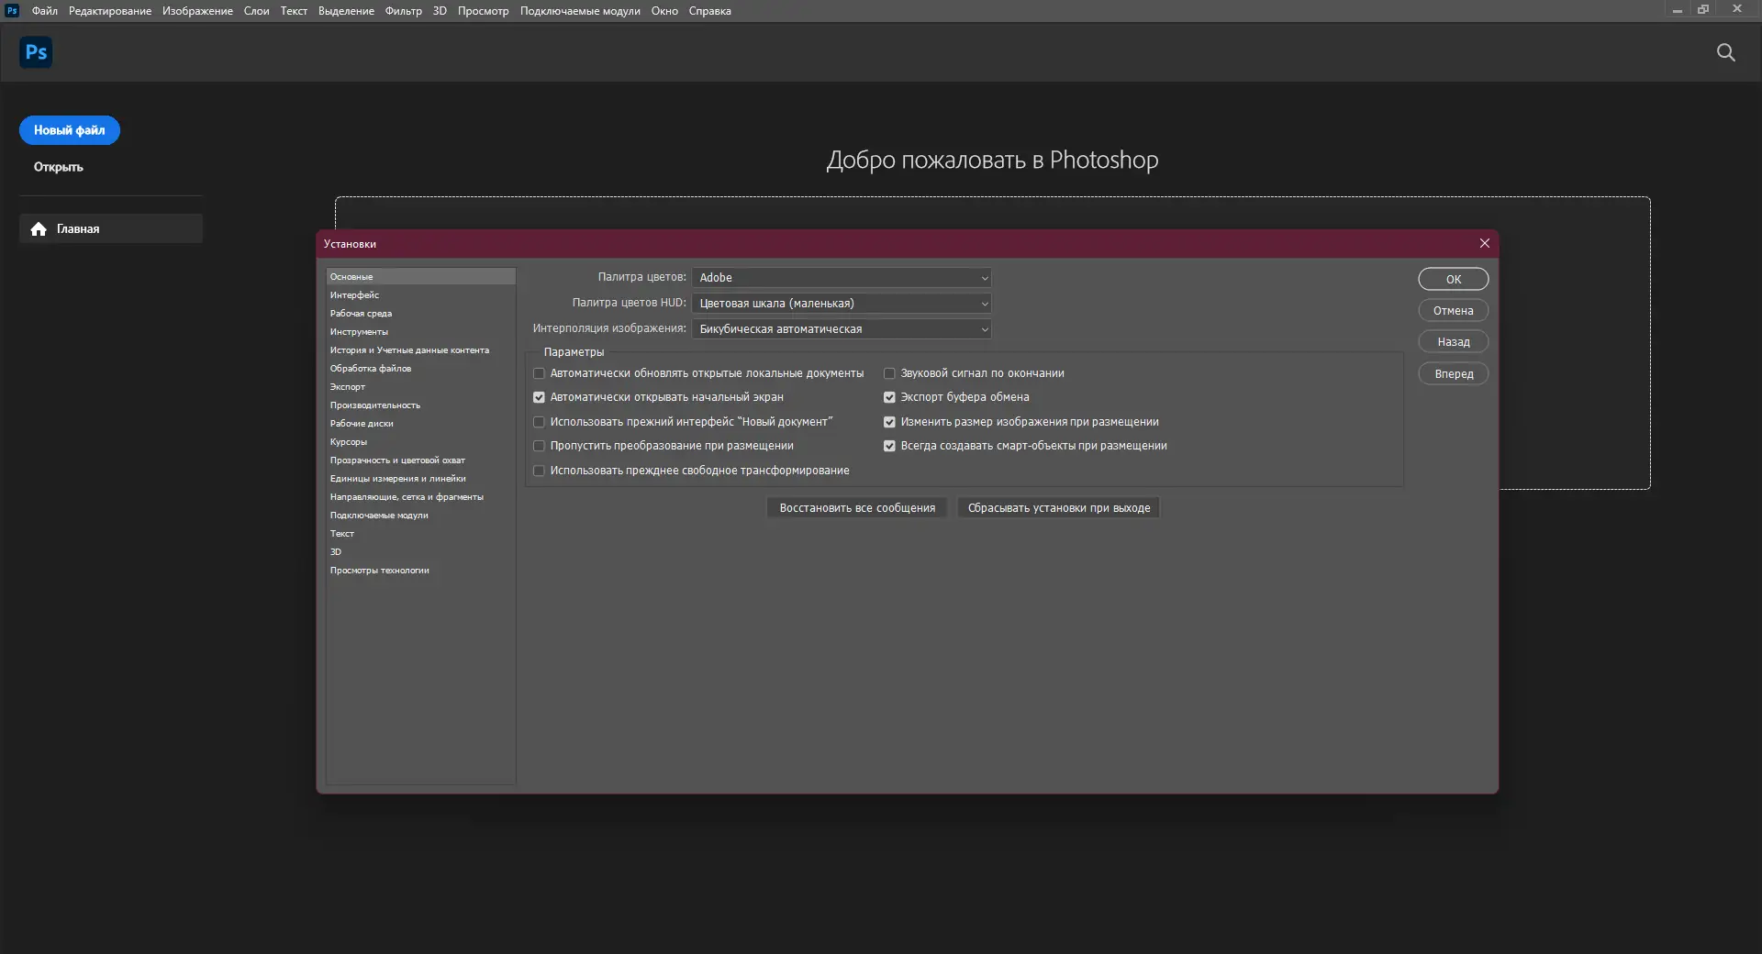1762x954 pixels.
Task: Toggle Всегда создавать смарт-объекты при размещении
Action: pos(889,446)
